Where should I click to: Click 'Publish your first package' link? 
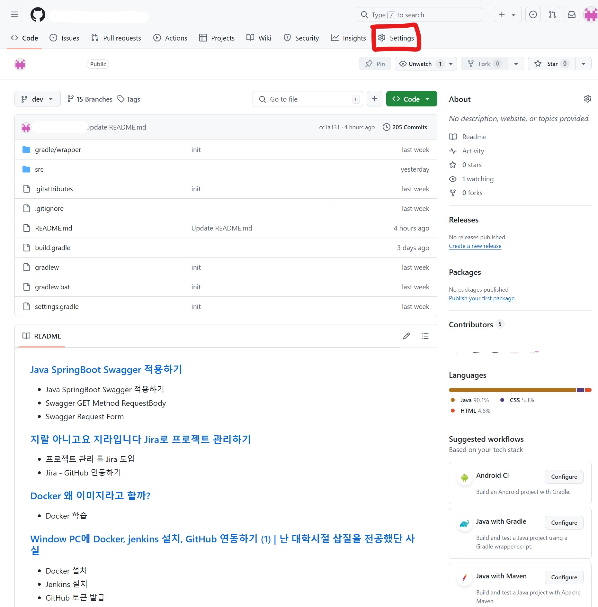(481, 298)
